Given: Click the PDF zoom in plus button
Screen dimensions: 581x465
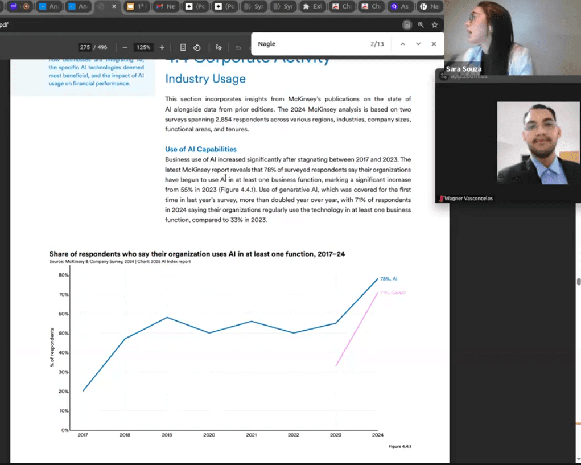Looking at the screenshot, I should [x=162, y=47].
